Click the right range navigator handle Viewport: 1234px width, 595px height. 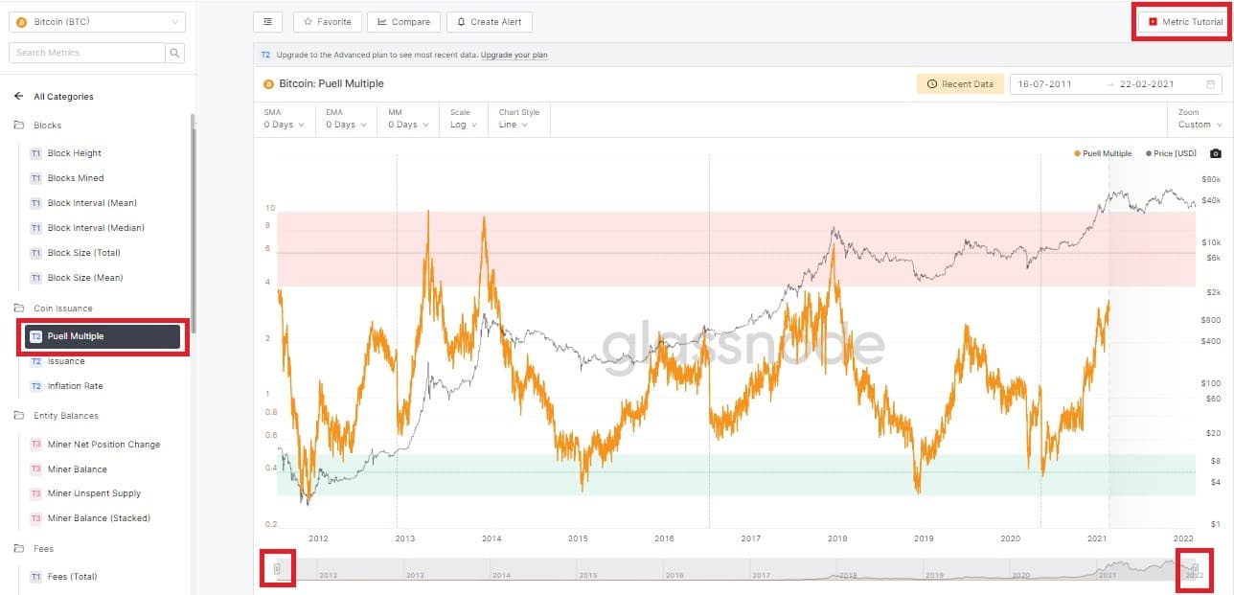pos(1195,569)
